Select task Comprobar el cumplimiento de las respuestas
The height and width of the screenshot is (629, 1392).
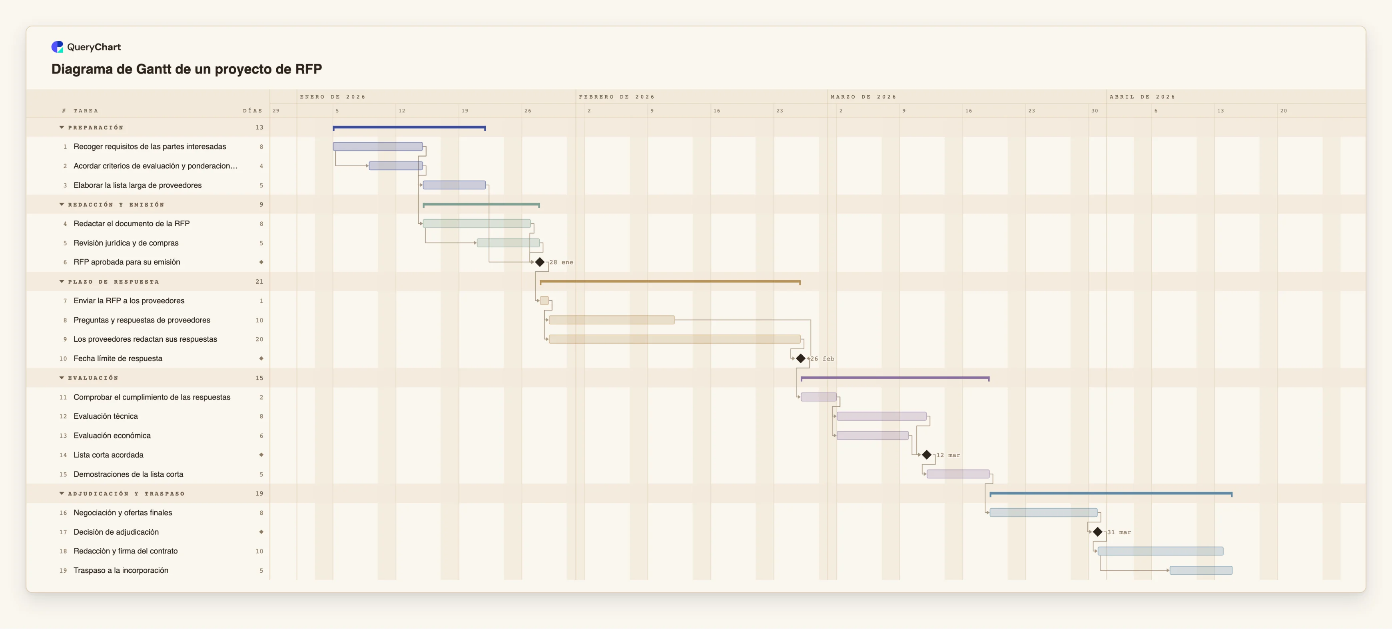pos(152,397)
